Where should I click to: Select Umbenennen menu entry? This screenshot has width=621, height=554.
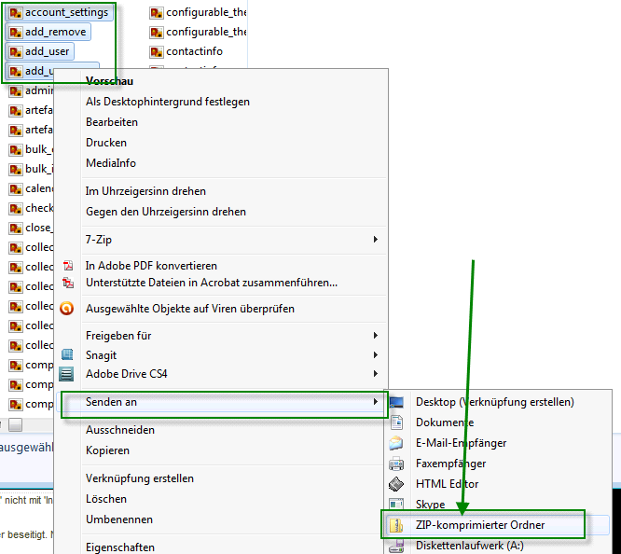[119, 519]
